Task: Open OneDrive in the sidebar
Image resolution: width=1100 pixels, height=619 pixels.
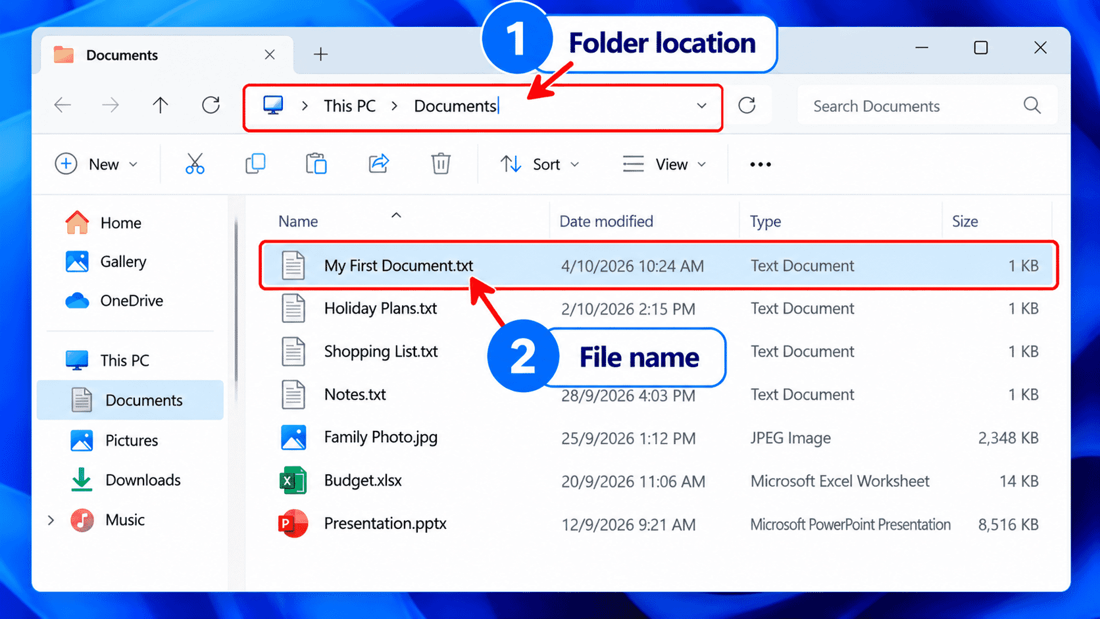Action: (x=114, y=301)
